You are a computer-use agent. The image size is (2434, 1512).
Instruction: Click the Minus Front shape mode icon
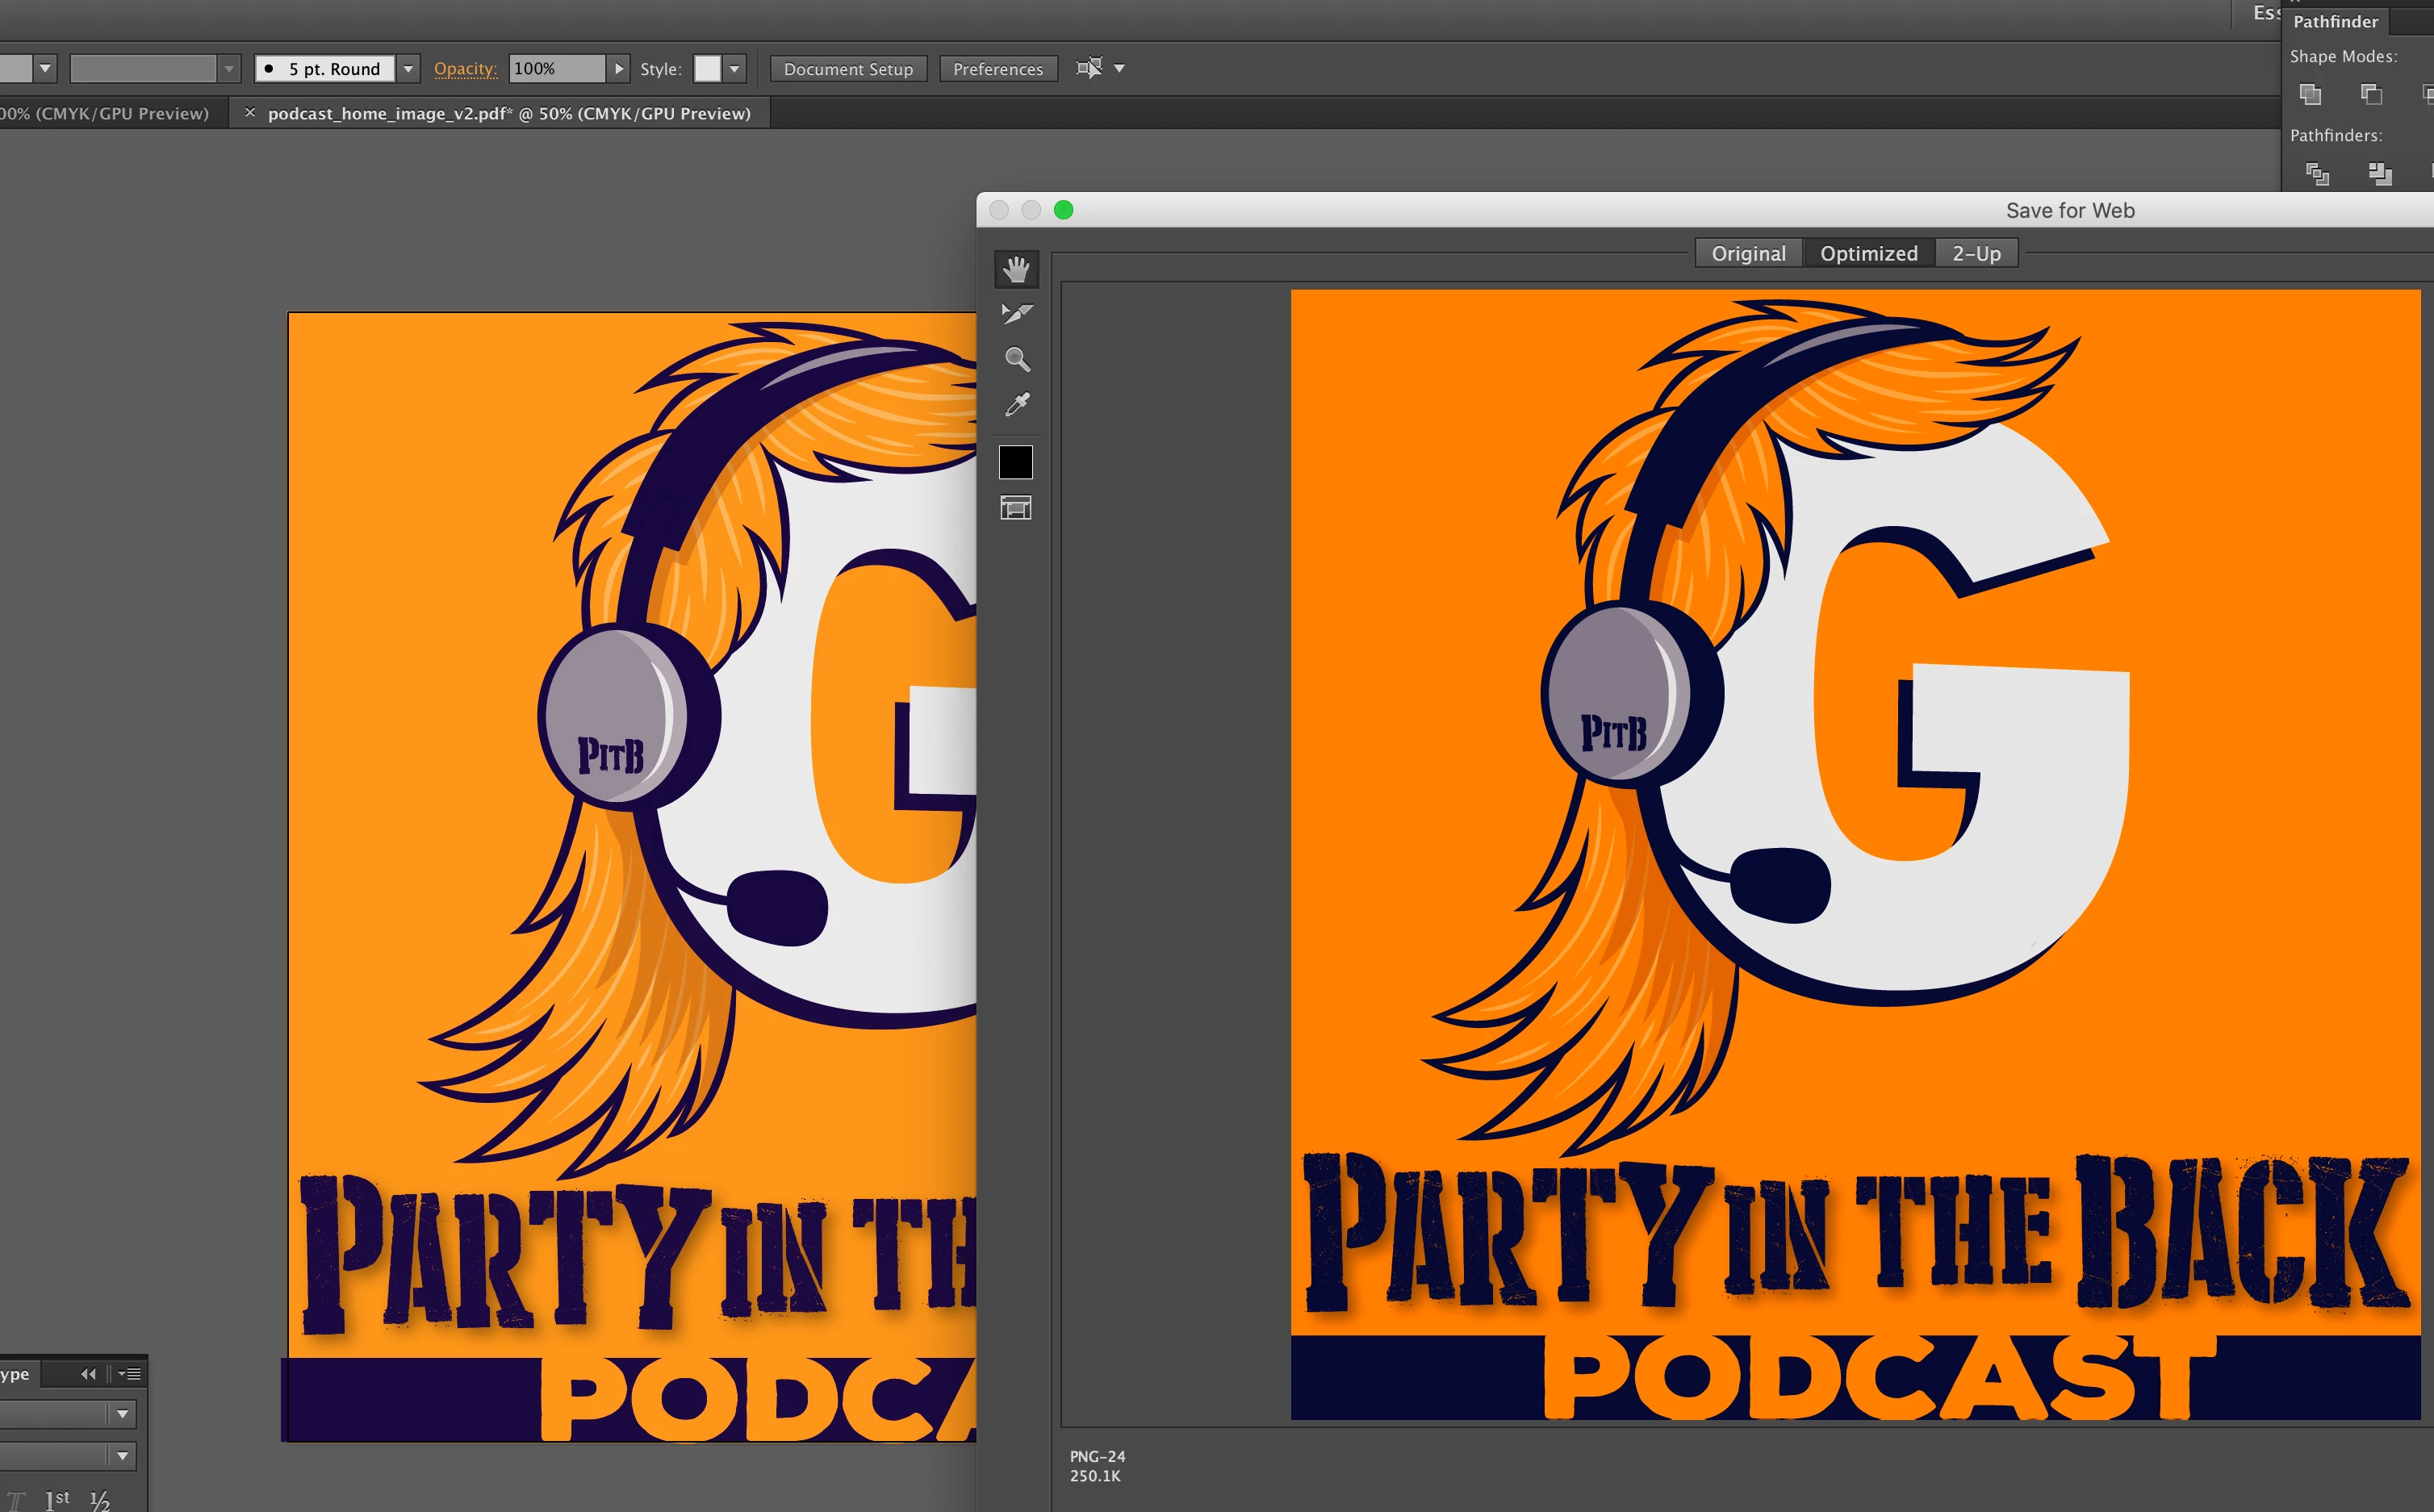2371,95
